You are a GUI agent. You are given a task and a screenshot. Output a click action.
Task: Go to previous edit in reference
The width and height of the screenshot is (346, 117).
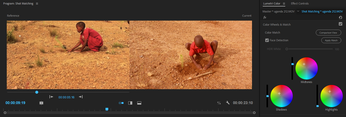[51, 97]
